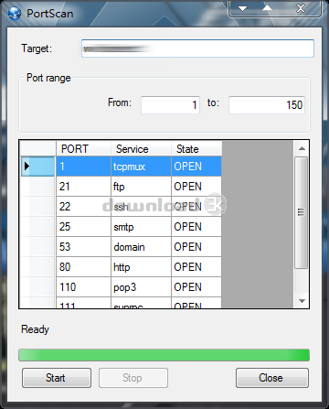This screenshot has width=329, height=409.
Task: Click the down-triangle title bar button
Action: point(243,8)
